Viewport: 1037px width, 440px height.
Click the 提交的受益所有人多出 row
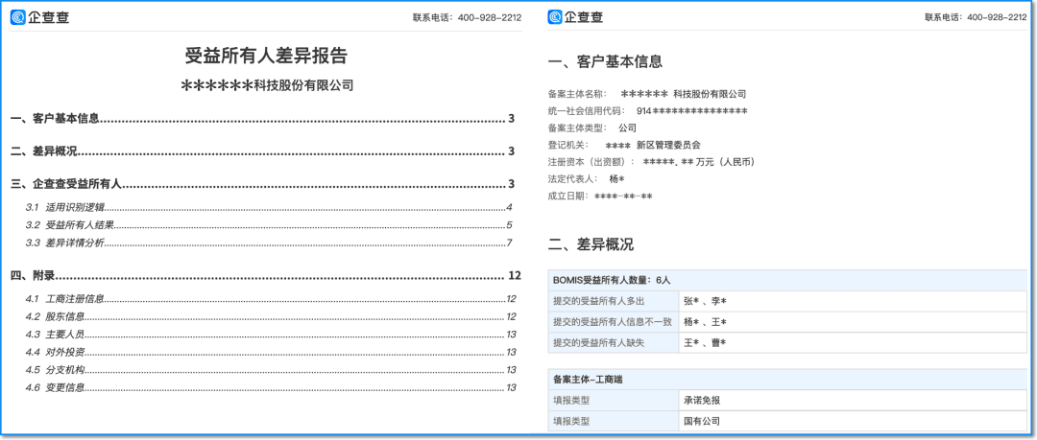pos(787,301)
